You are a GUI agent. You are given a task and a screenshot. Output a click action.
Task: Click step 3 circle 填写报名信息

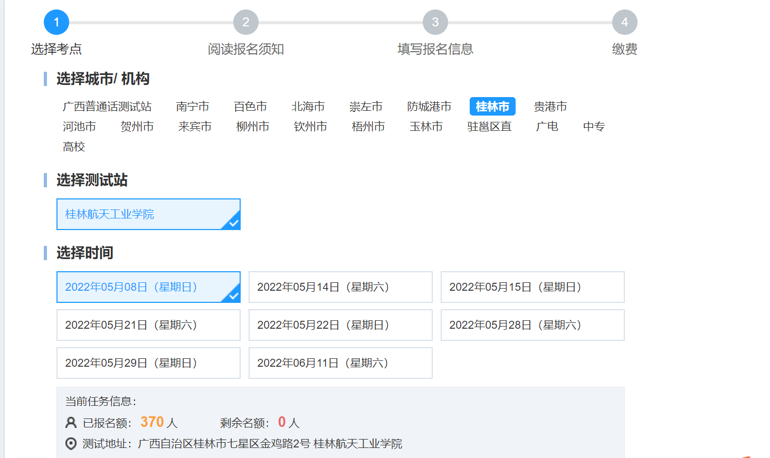(435, 22)
